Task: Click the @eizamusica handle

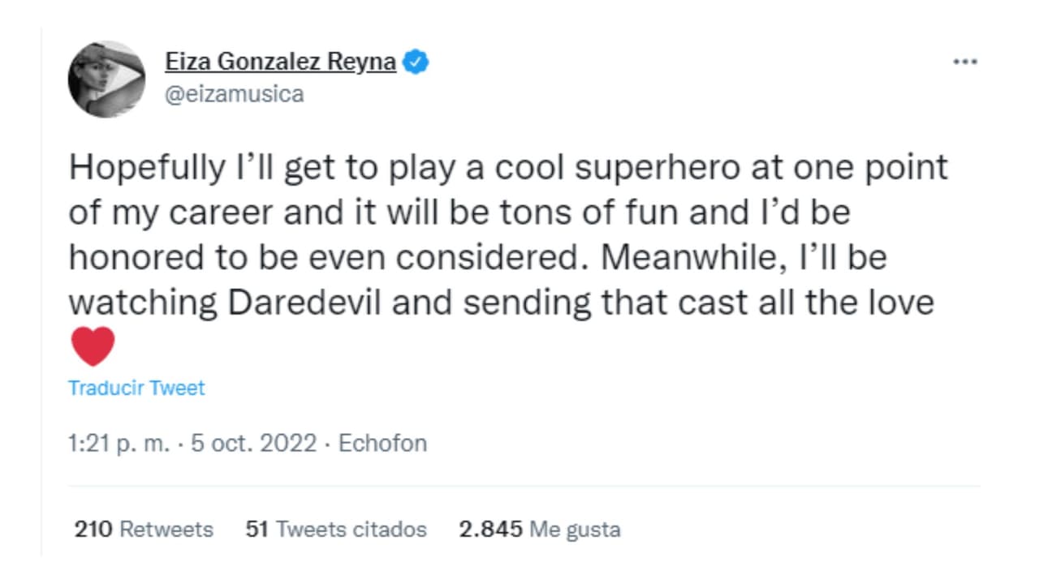Action: click(234, 94)
